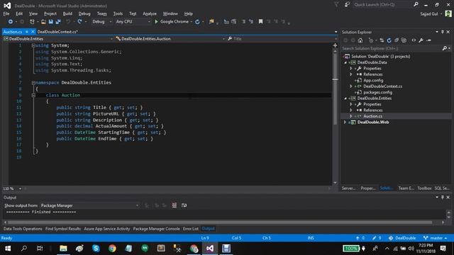Click pending changes pencil in status bar

click(377, 238)
